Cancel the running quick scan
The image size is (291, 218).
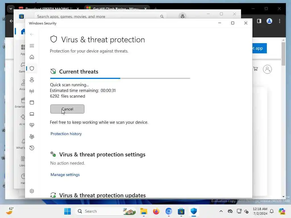[67, 109]
